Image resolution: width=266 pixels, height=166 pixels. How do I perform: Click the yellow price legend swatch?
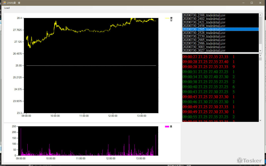click(x=167, y=18)
